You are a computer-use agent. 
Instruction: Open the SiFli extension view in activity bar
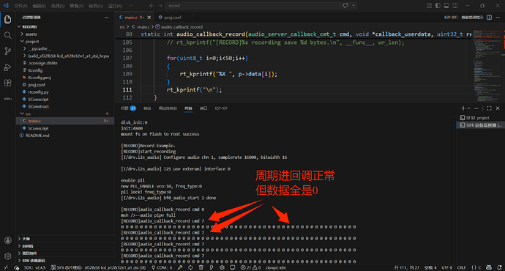(7, 99)
